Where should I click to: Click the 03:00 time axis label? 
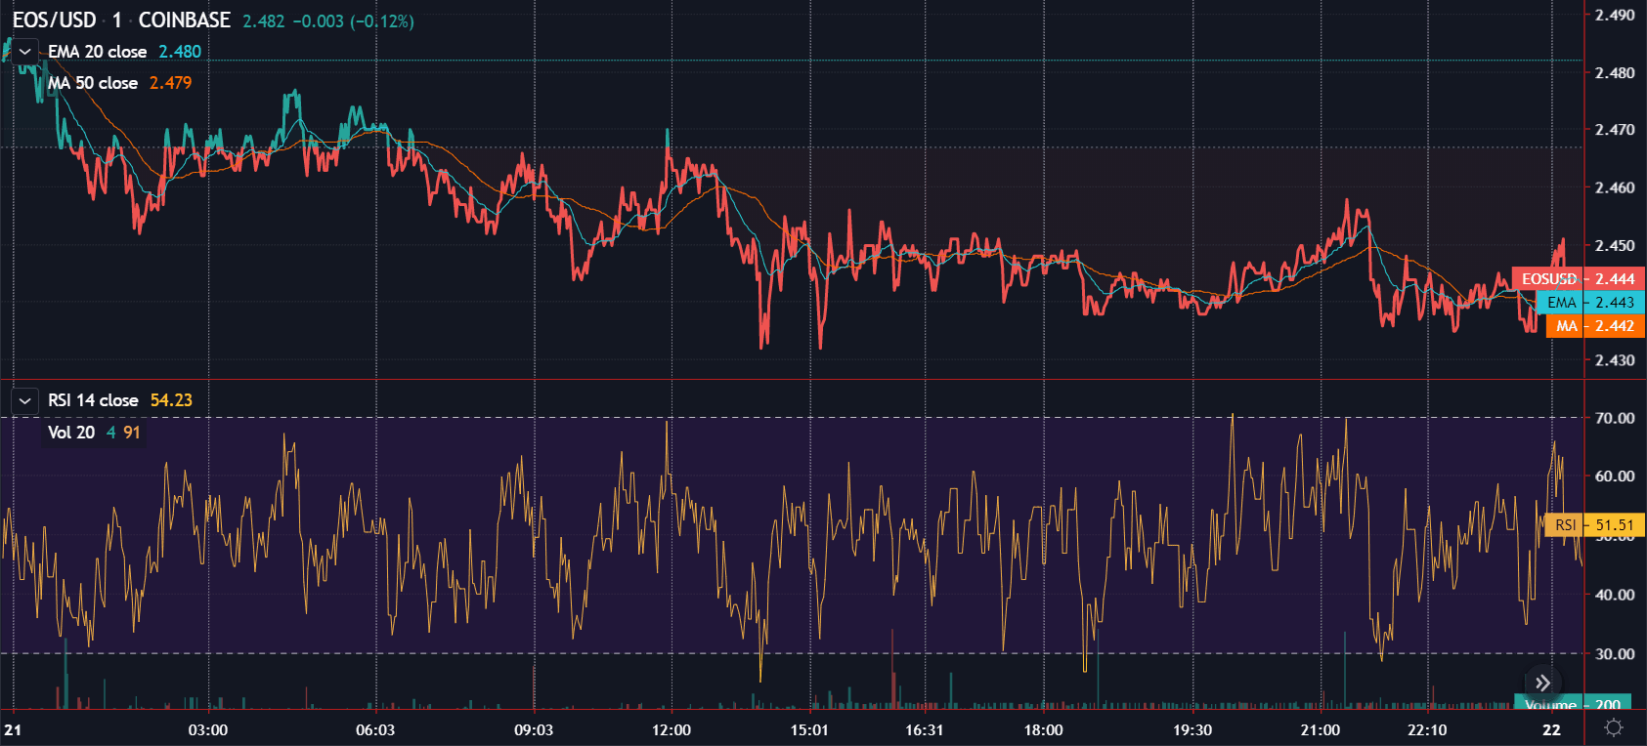click(207, 730)
